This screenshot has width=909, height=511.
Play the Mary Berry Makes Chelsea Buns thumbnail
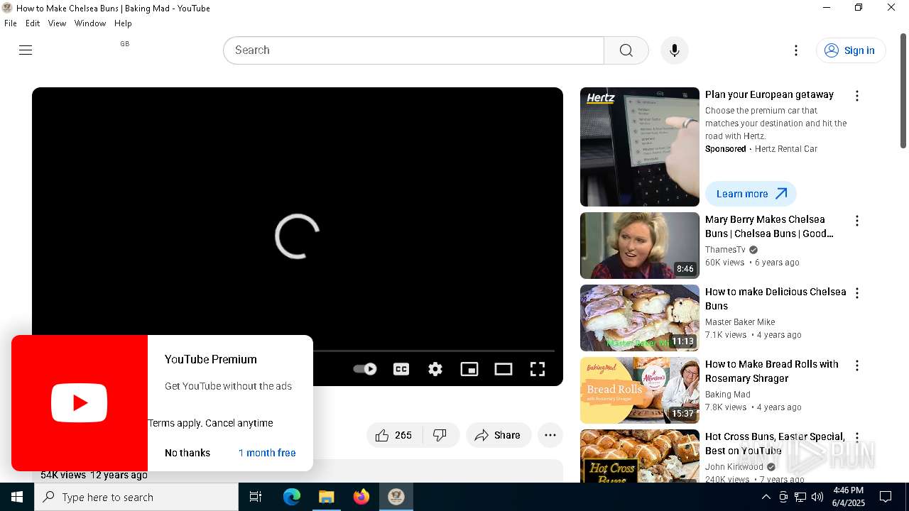640,246
